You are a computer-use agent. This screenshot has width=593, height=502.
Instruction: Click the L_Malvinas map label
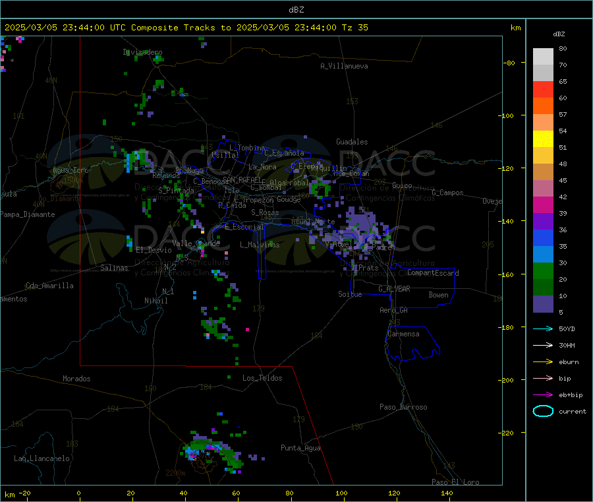pos(260,245)
